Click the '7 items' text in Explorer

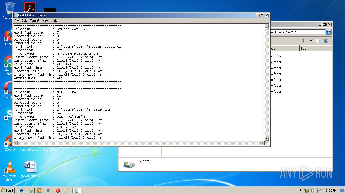click(x=145, y=161)
